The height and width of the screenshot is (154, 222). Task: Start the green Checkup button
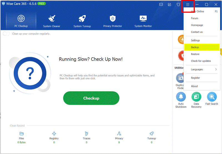pyautogui.click(x=91, y=98)
